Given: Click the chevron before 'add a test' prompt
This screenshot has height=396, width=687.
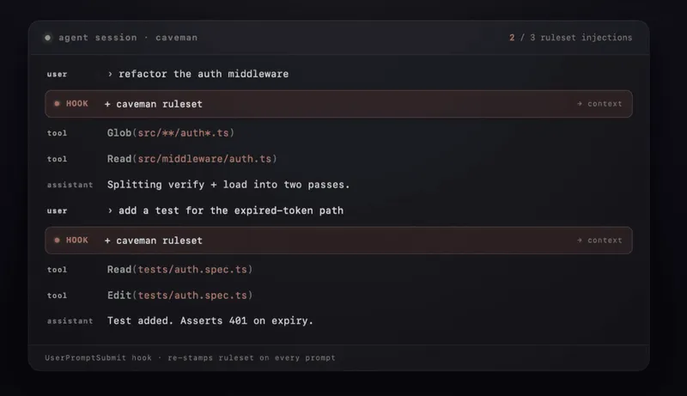Looking at the screenshot, I should pos(110,210).
